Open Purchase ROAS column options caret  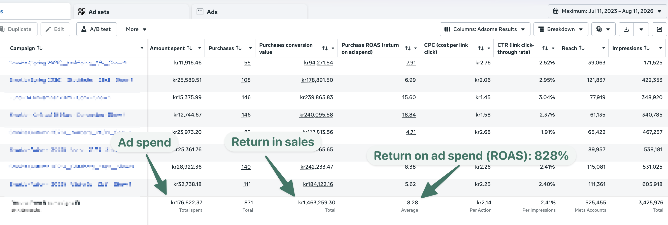point(415,49)
